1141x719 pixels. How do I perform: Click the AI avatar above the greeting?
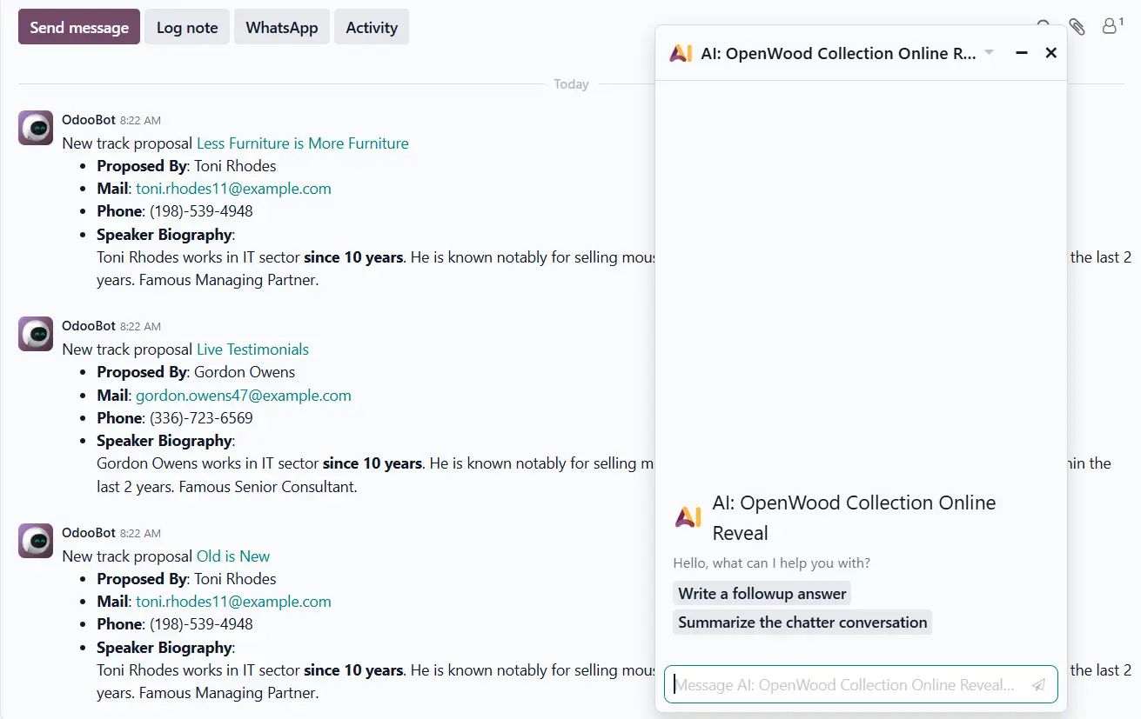687,515
